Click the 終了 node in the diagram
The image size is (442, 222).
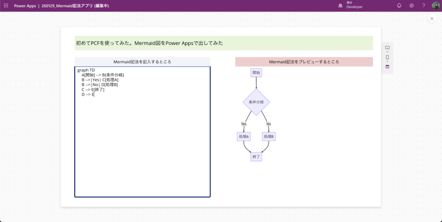click(256, 156)
